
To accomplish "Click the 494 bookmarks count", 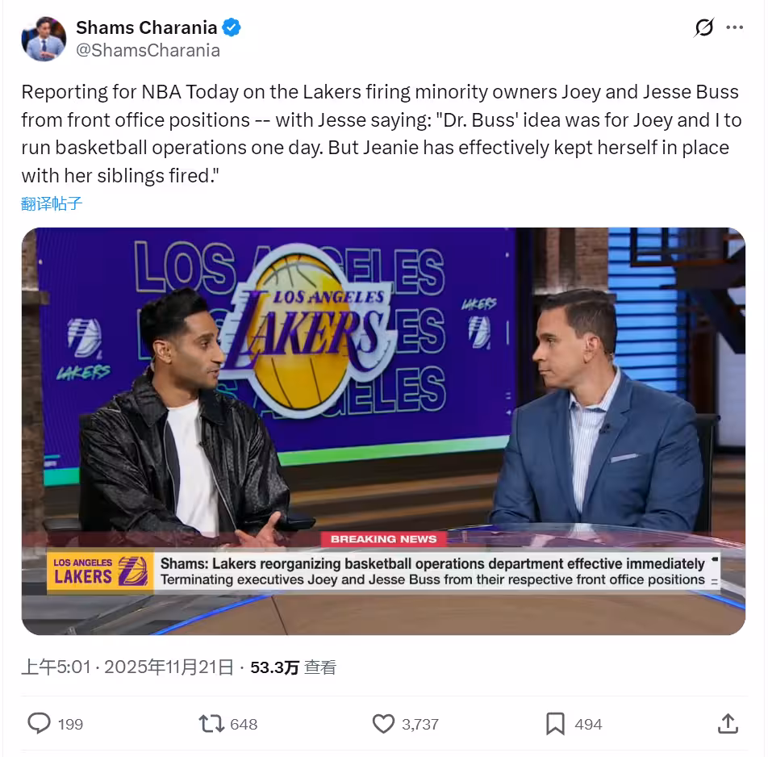I will click(x=588, y=724).
